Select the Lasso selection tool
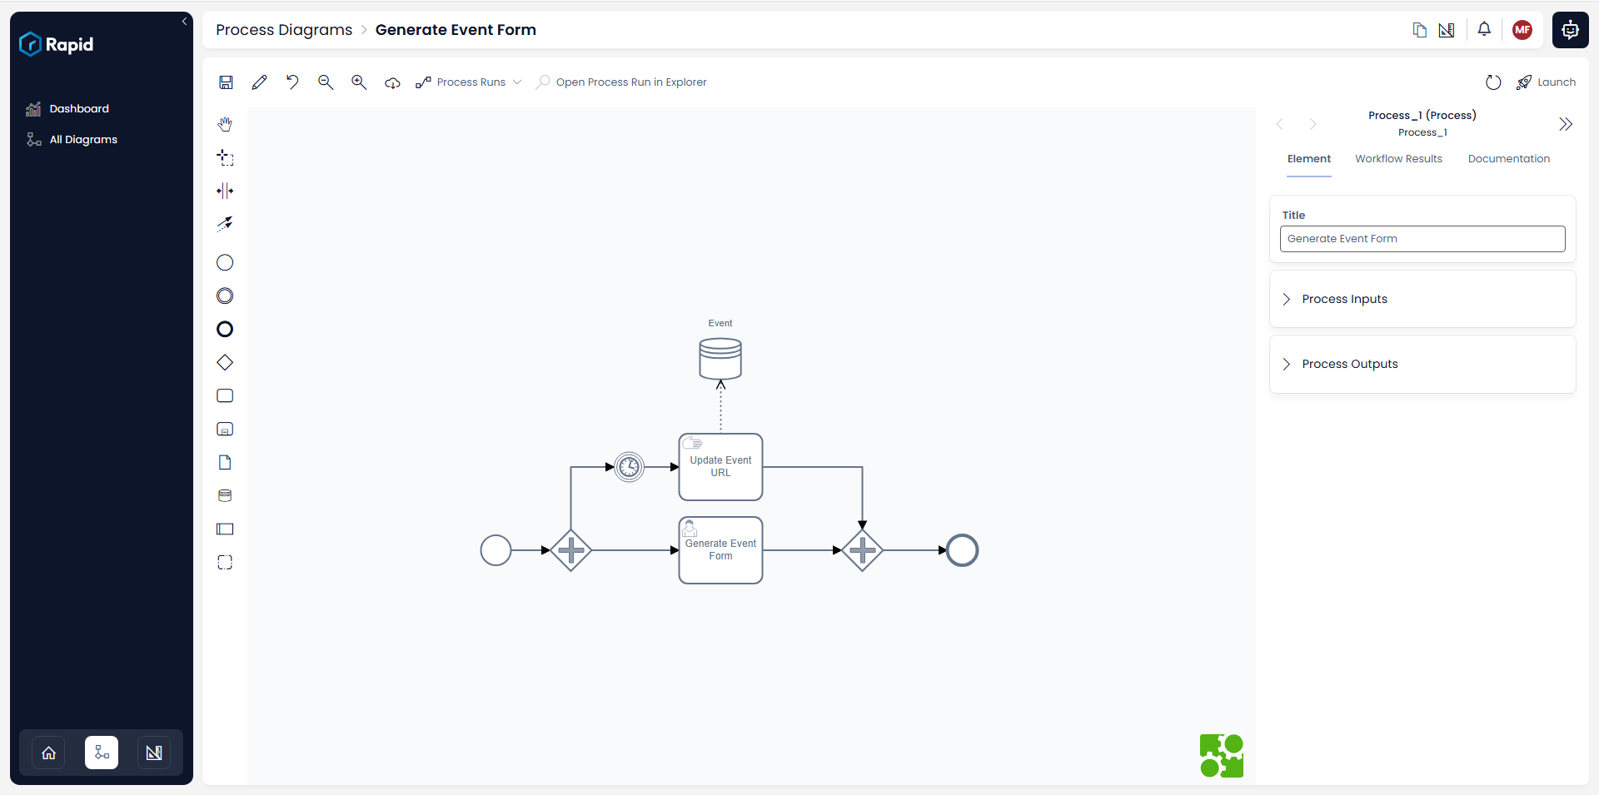Image resolution: width=1599 pixels, height=795 pixels. click(x=225, y=157)
